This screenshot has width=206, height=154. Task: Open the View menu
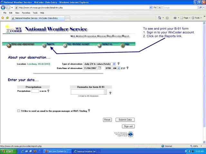pos(17,13)
